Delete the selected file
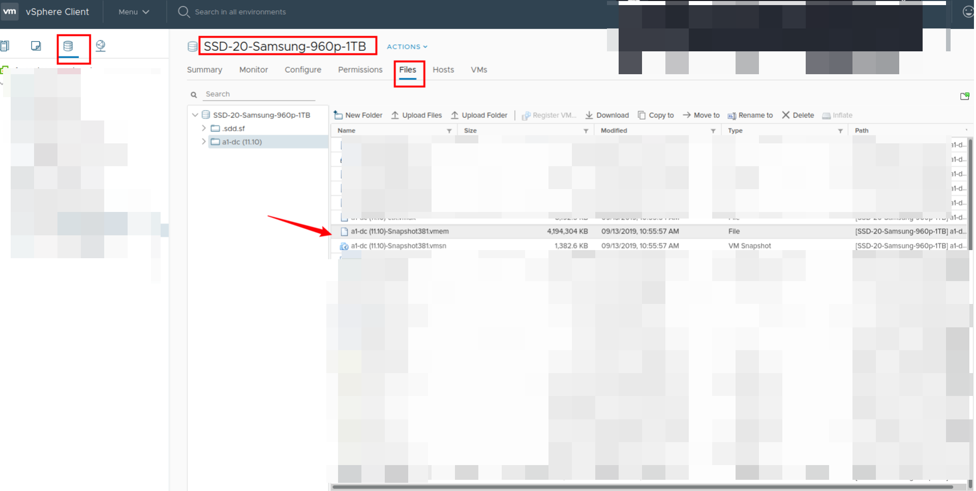976x491 pixels. click(798, 115)
